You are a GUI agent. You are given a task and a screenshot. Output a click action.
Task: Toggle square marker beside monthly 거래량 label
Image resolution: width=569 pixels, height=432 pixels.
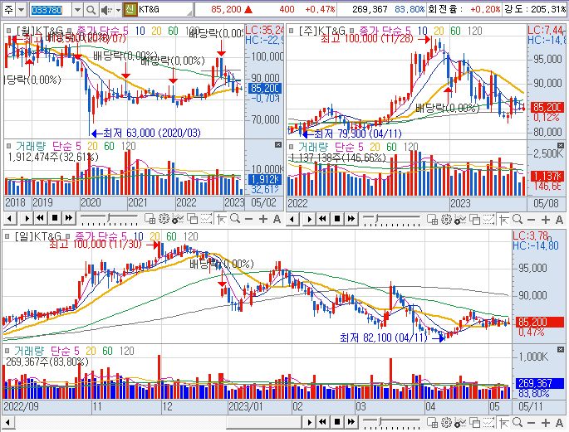click(9, 146)
